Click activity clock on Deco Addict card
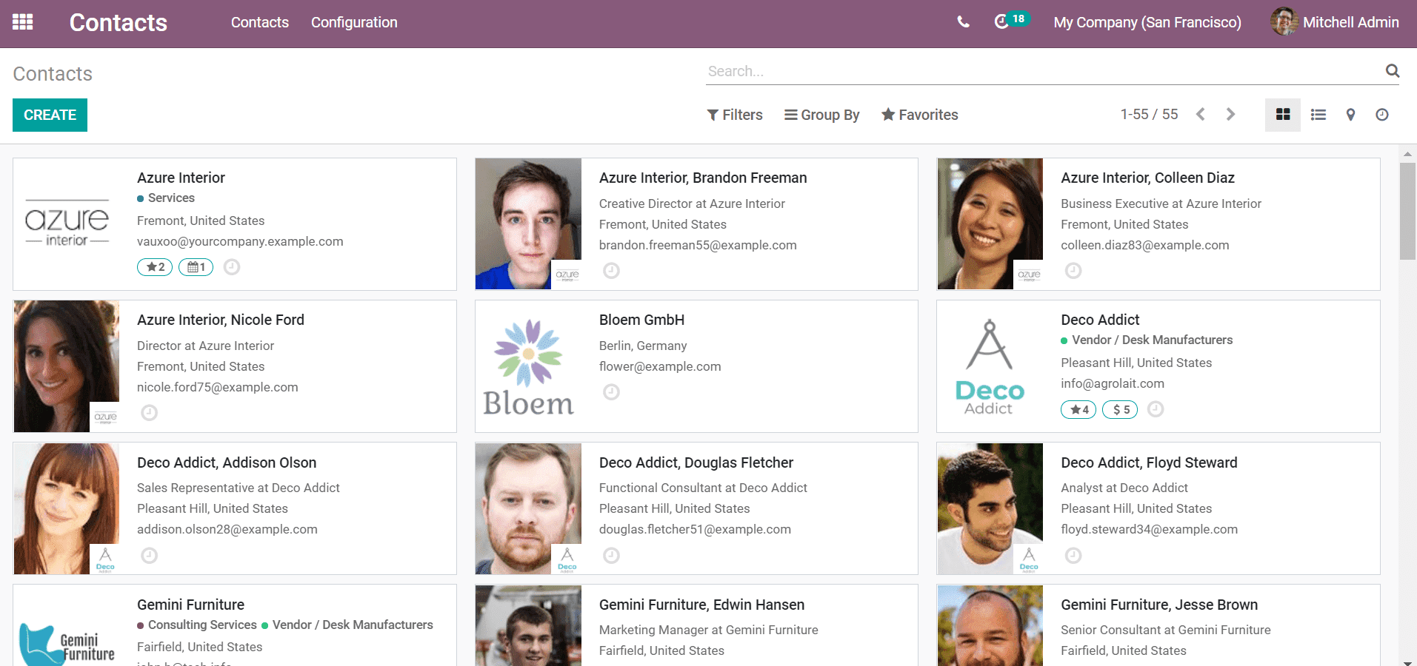Screen dimensions: 1417x666 [x=1156, y=409]
